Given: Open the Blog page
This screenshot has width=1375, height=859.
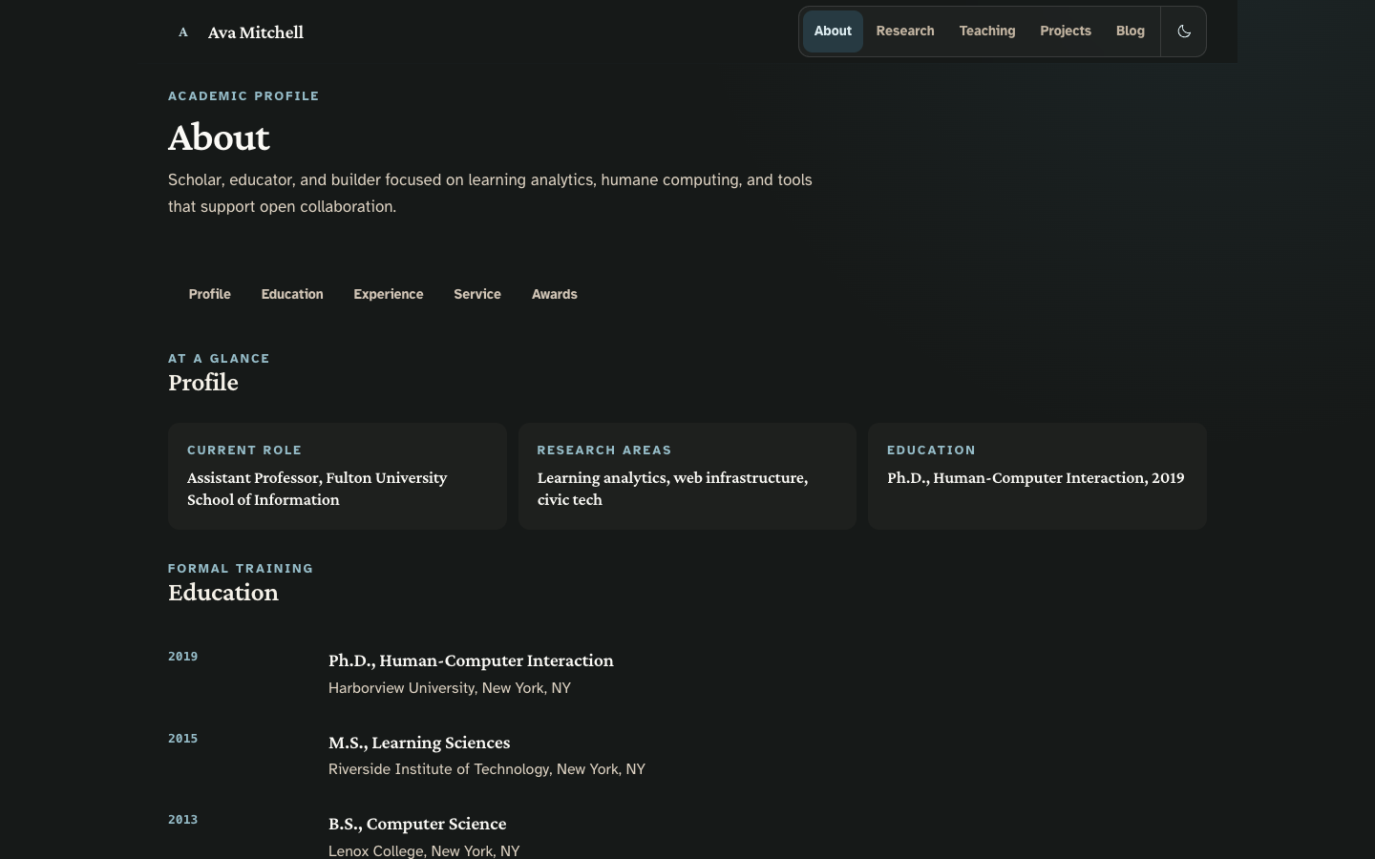Looking at the screenshot, I should [x=1131, y=31].
